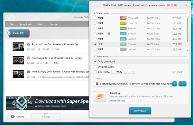Click the blue Download button

click(x=140, y=111)
